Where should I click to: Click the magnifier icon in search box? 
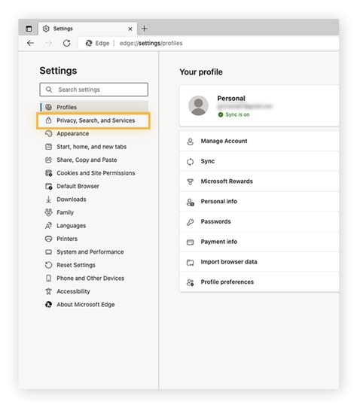(49, 90)
